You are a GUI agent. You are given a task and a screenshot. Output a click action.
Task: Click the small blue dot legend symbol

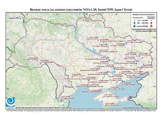[134, 21]
